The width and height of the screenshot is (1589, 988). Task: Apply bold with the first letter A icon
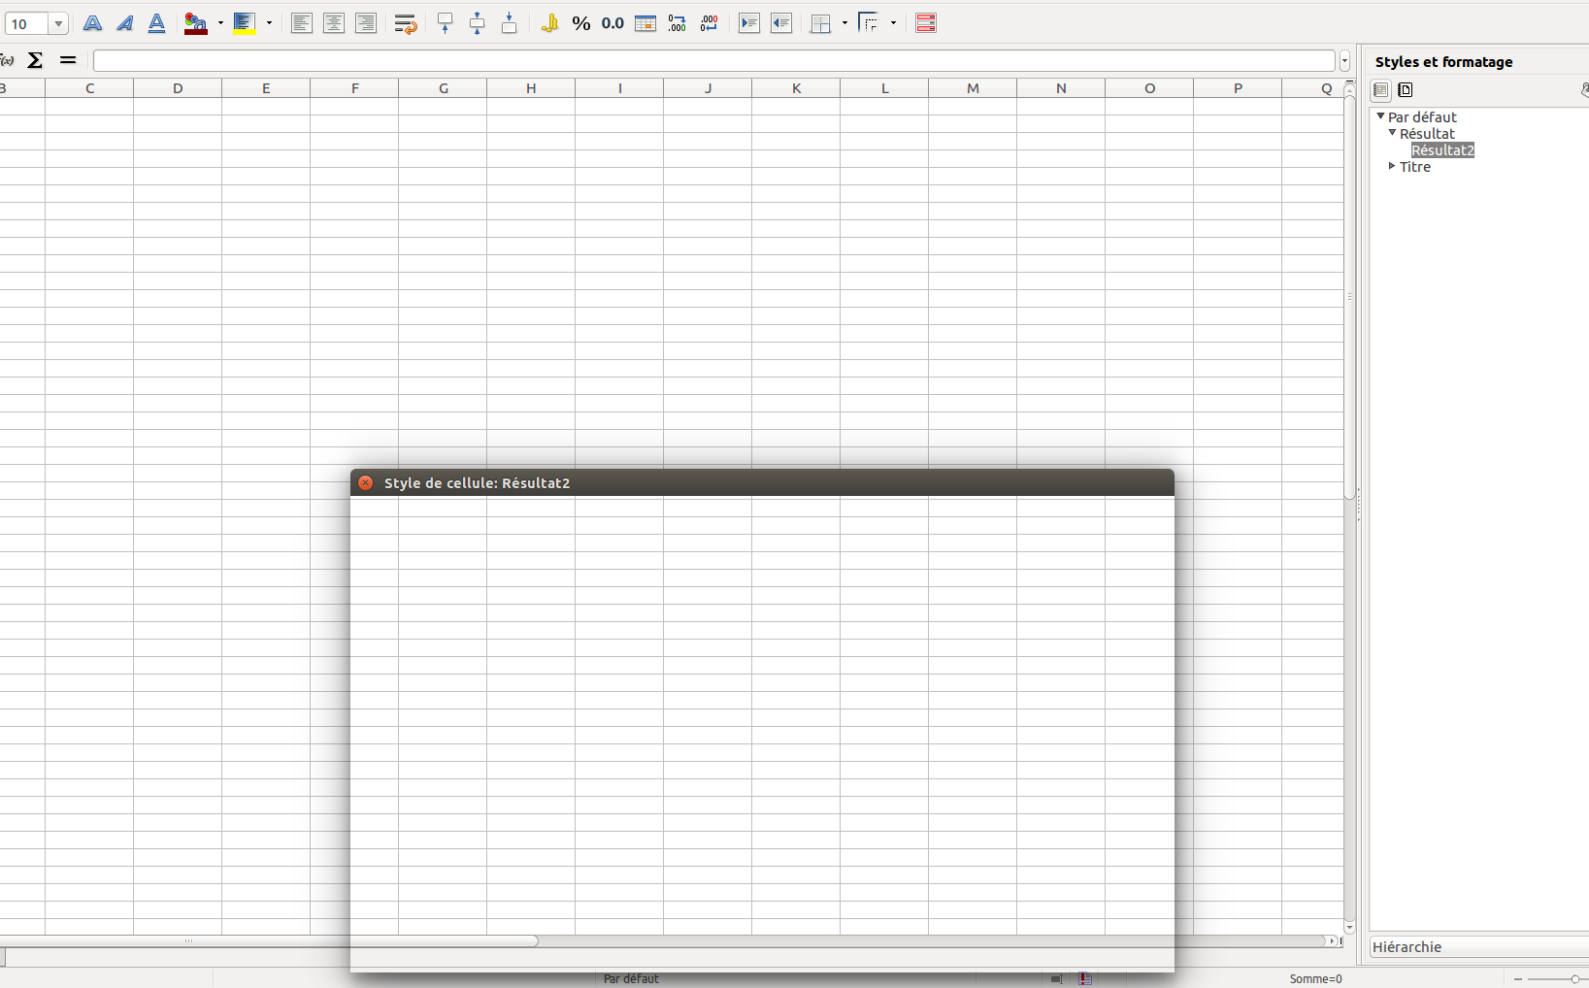92,23
